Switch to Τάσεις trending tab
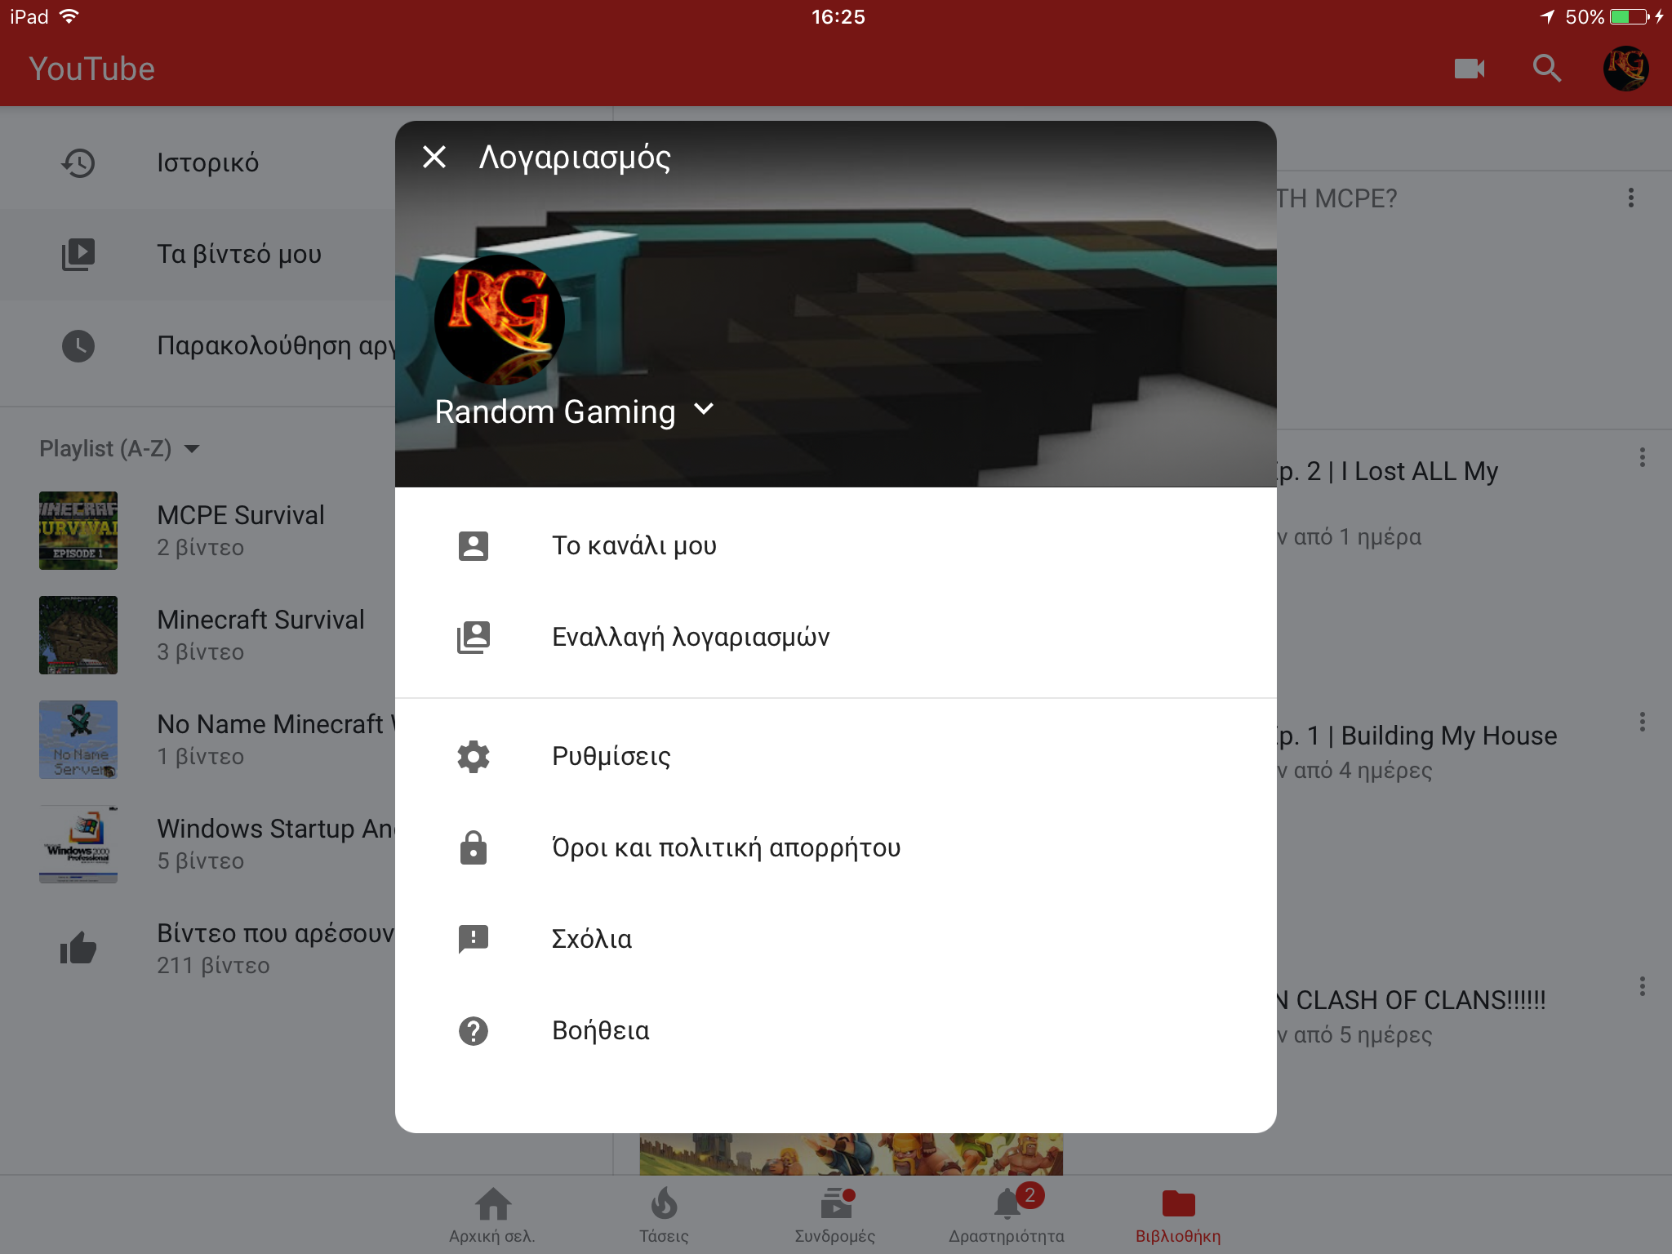This screenshot has height=1254, width=1672. coord(664,1215)
